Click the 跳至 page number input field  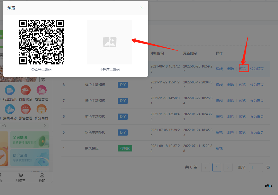pos(256,167)
